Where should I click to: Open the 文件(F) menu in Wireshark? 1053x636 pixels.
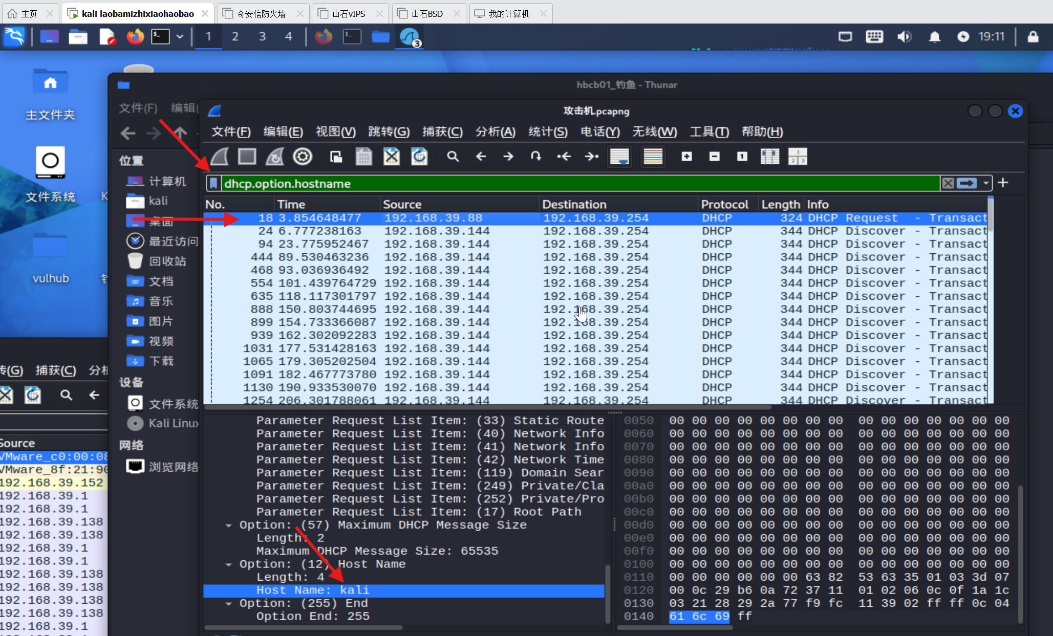click(x=231, y=132)
